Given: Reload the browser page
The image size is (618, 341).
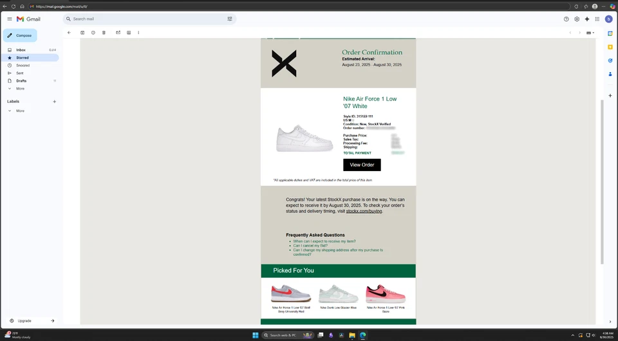Looking at the screenshot, I should [14, 6].
